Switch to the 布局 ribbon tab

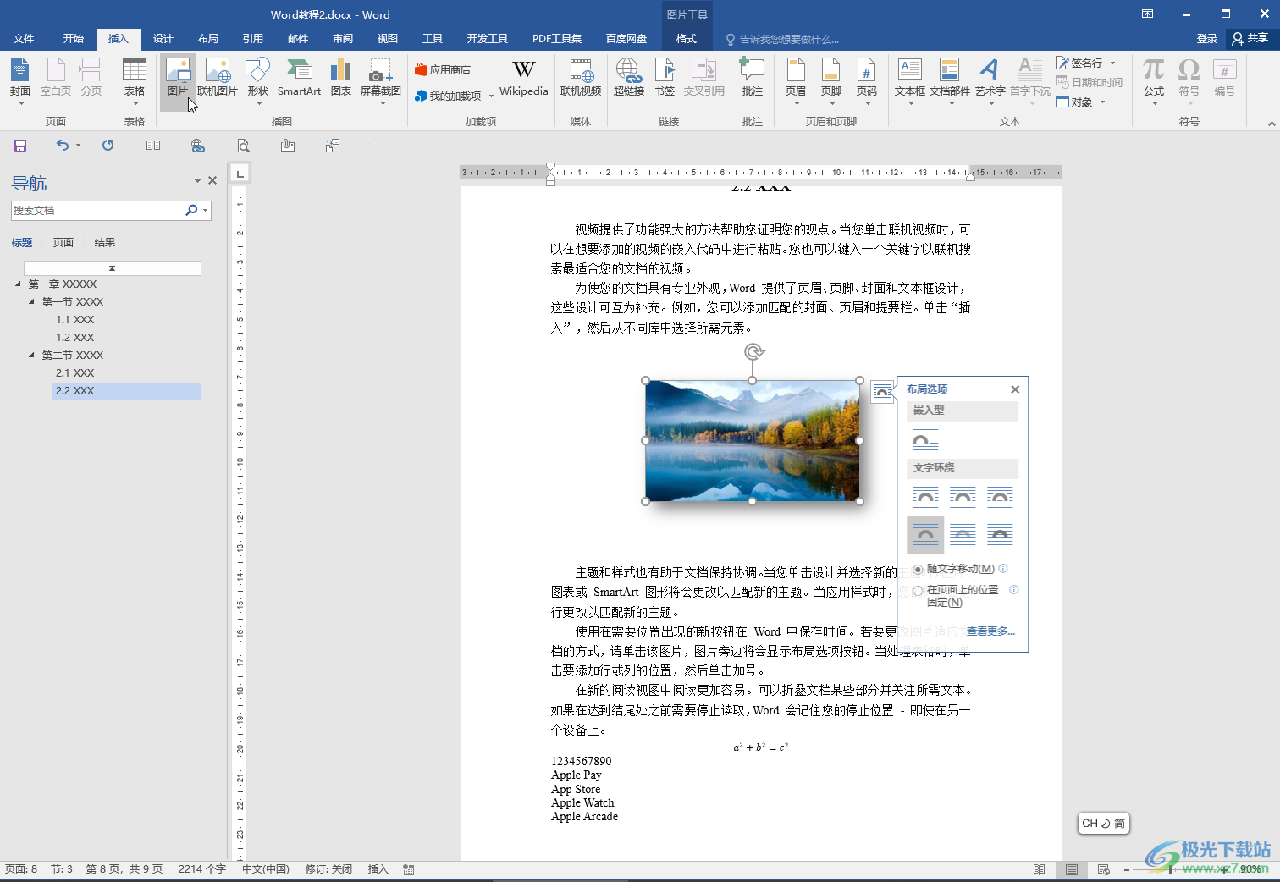(208, 39)
